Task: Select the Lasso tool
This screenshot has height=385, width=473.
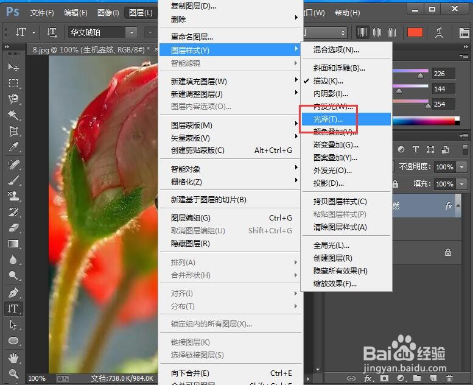Action: click(x=13, y=99)
